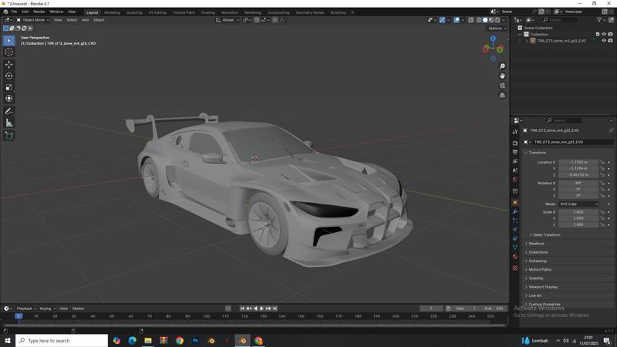Open the Material properties tab
Image resolution: width=617 pixels, height=347 pixels.
coord(515,257)
